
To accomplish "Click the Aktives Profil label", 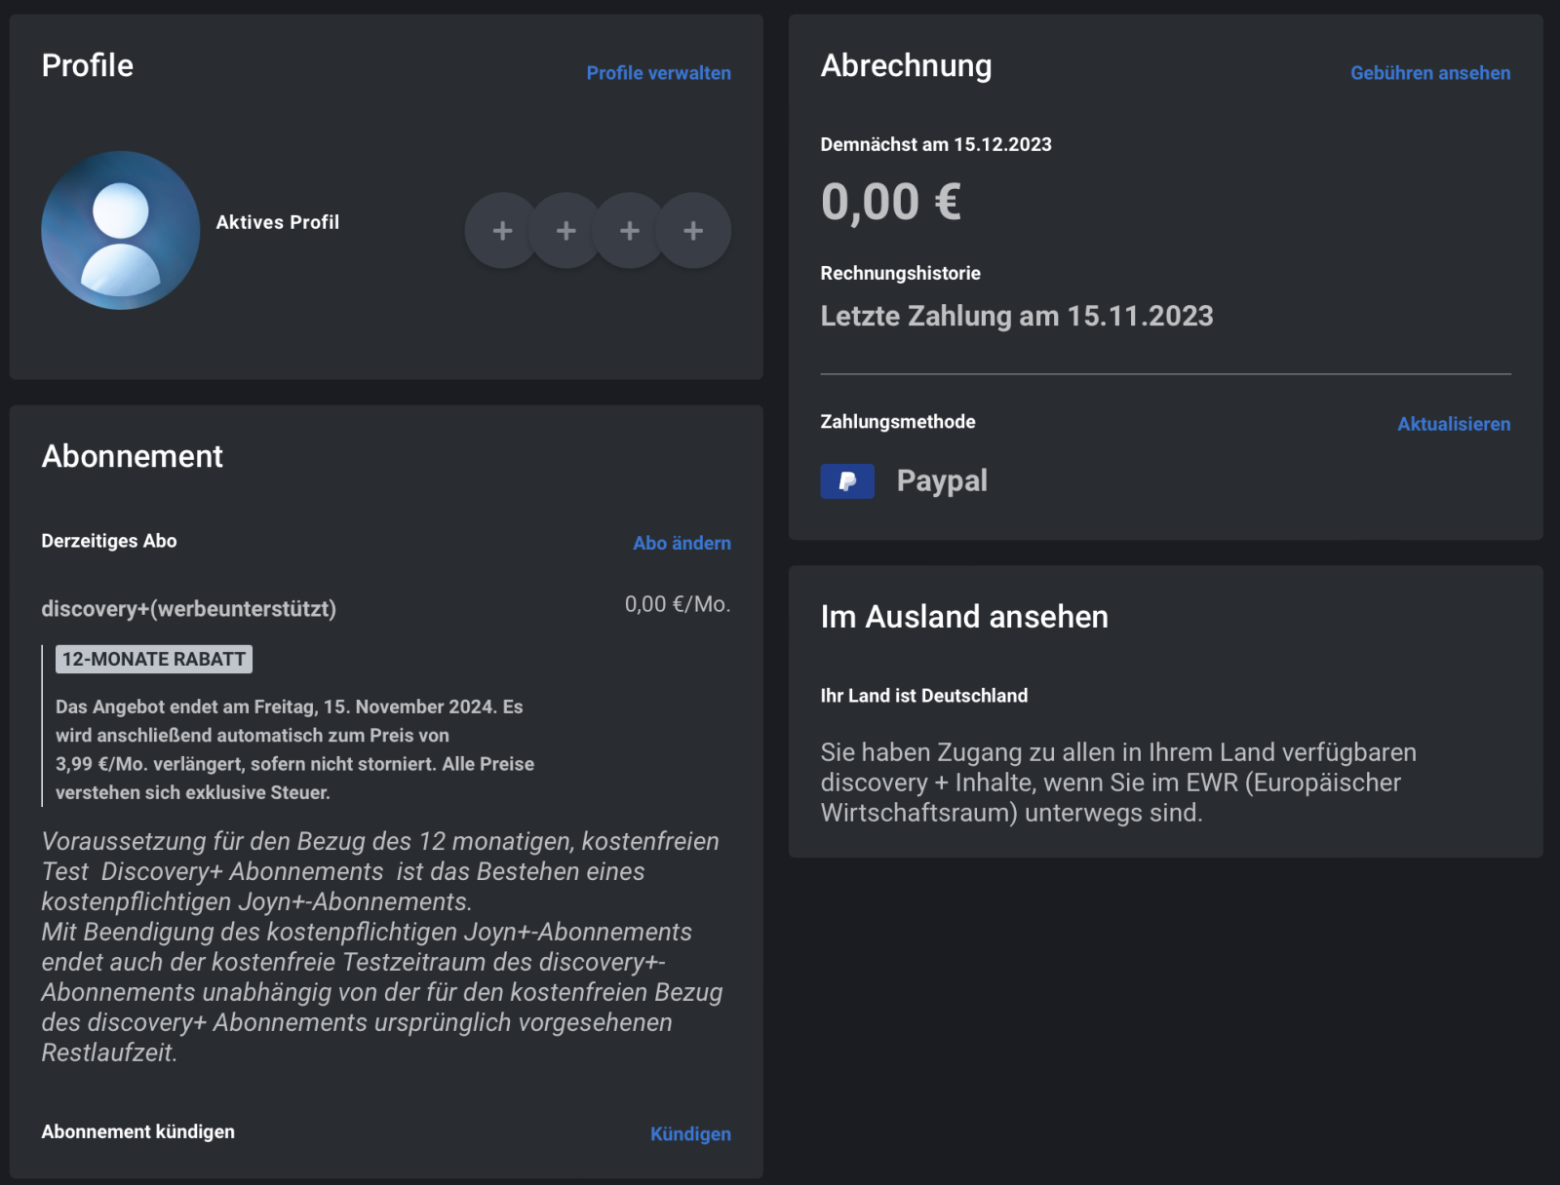I will (x=278, y=222).
